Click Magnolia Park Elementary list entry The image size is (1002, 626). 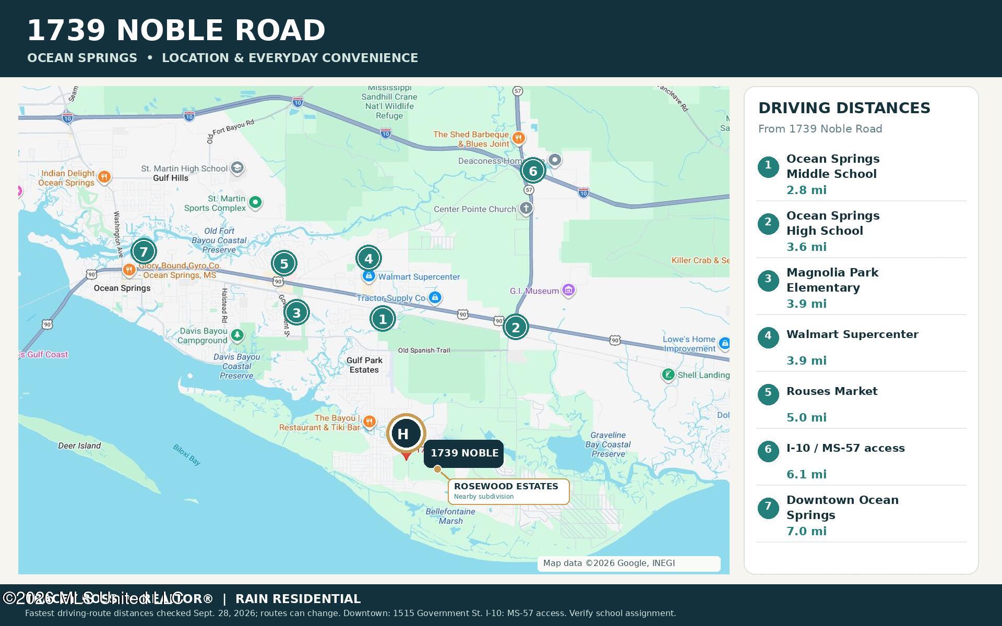click(861, 288)
